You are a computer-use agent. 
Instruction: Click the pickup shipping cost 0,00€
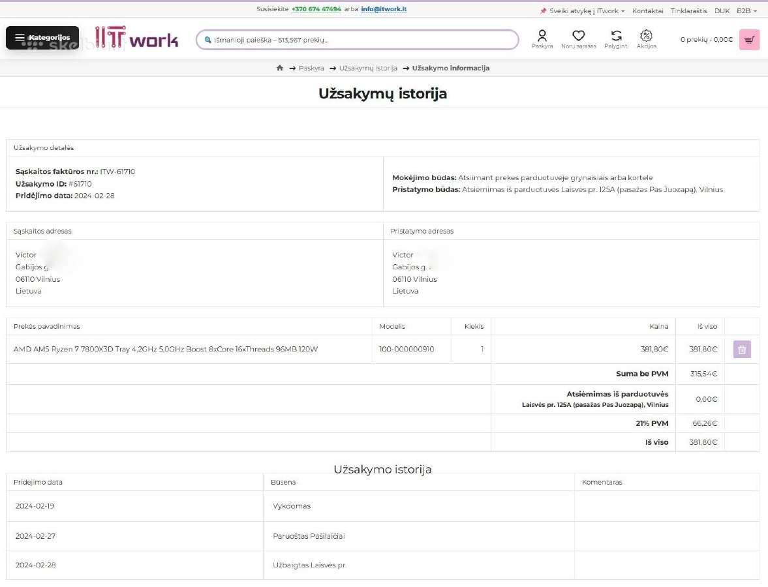(706, 399)
